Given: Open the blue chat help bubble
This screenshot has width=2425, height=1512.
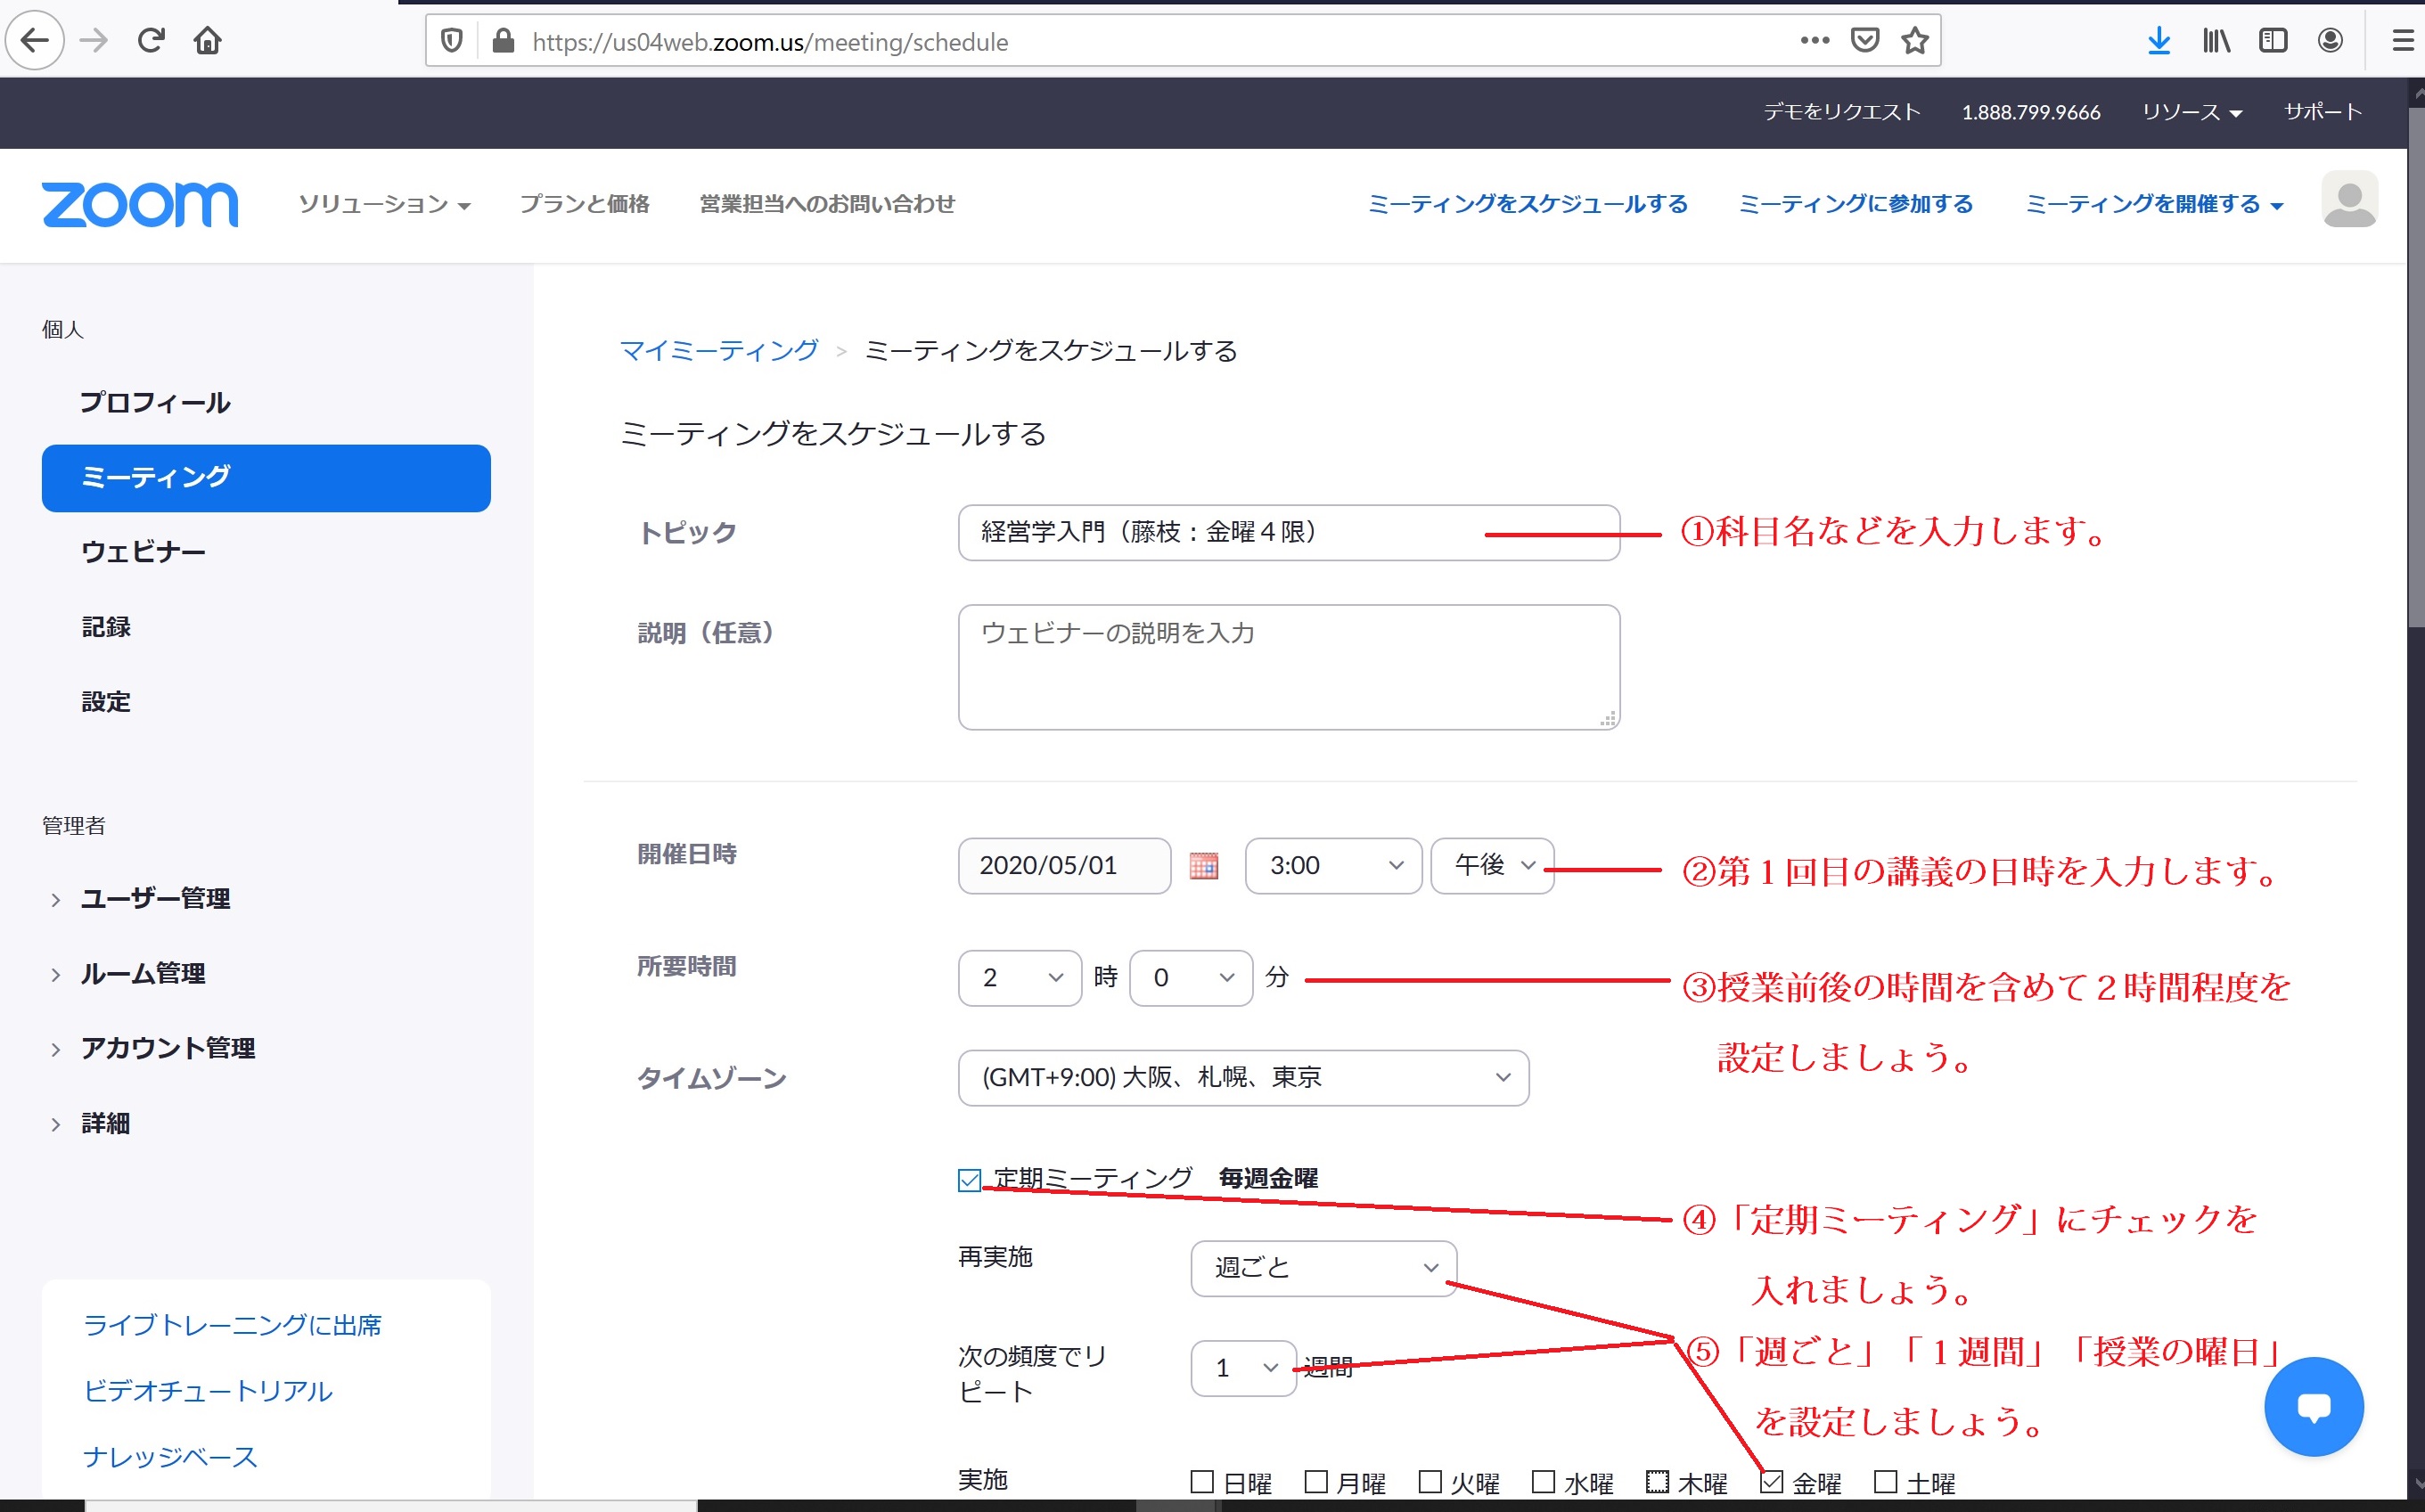Looking at the screenshot, I should pyautogui.click(x=2314, y=1407).
